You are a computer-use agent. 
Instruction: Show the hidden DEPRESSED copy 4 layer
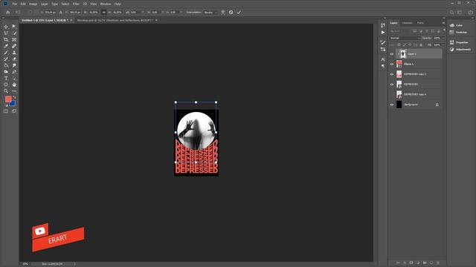392,94
